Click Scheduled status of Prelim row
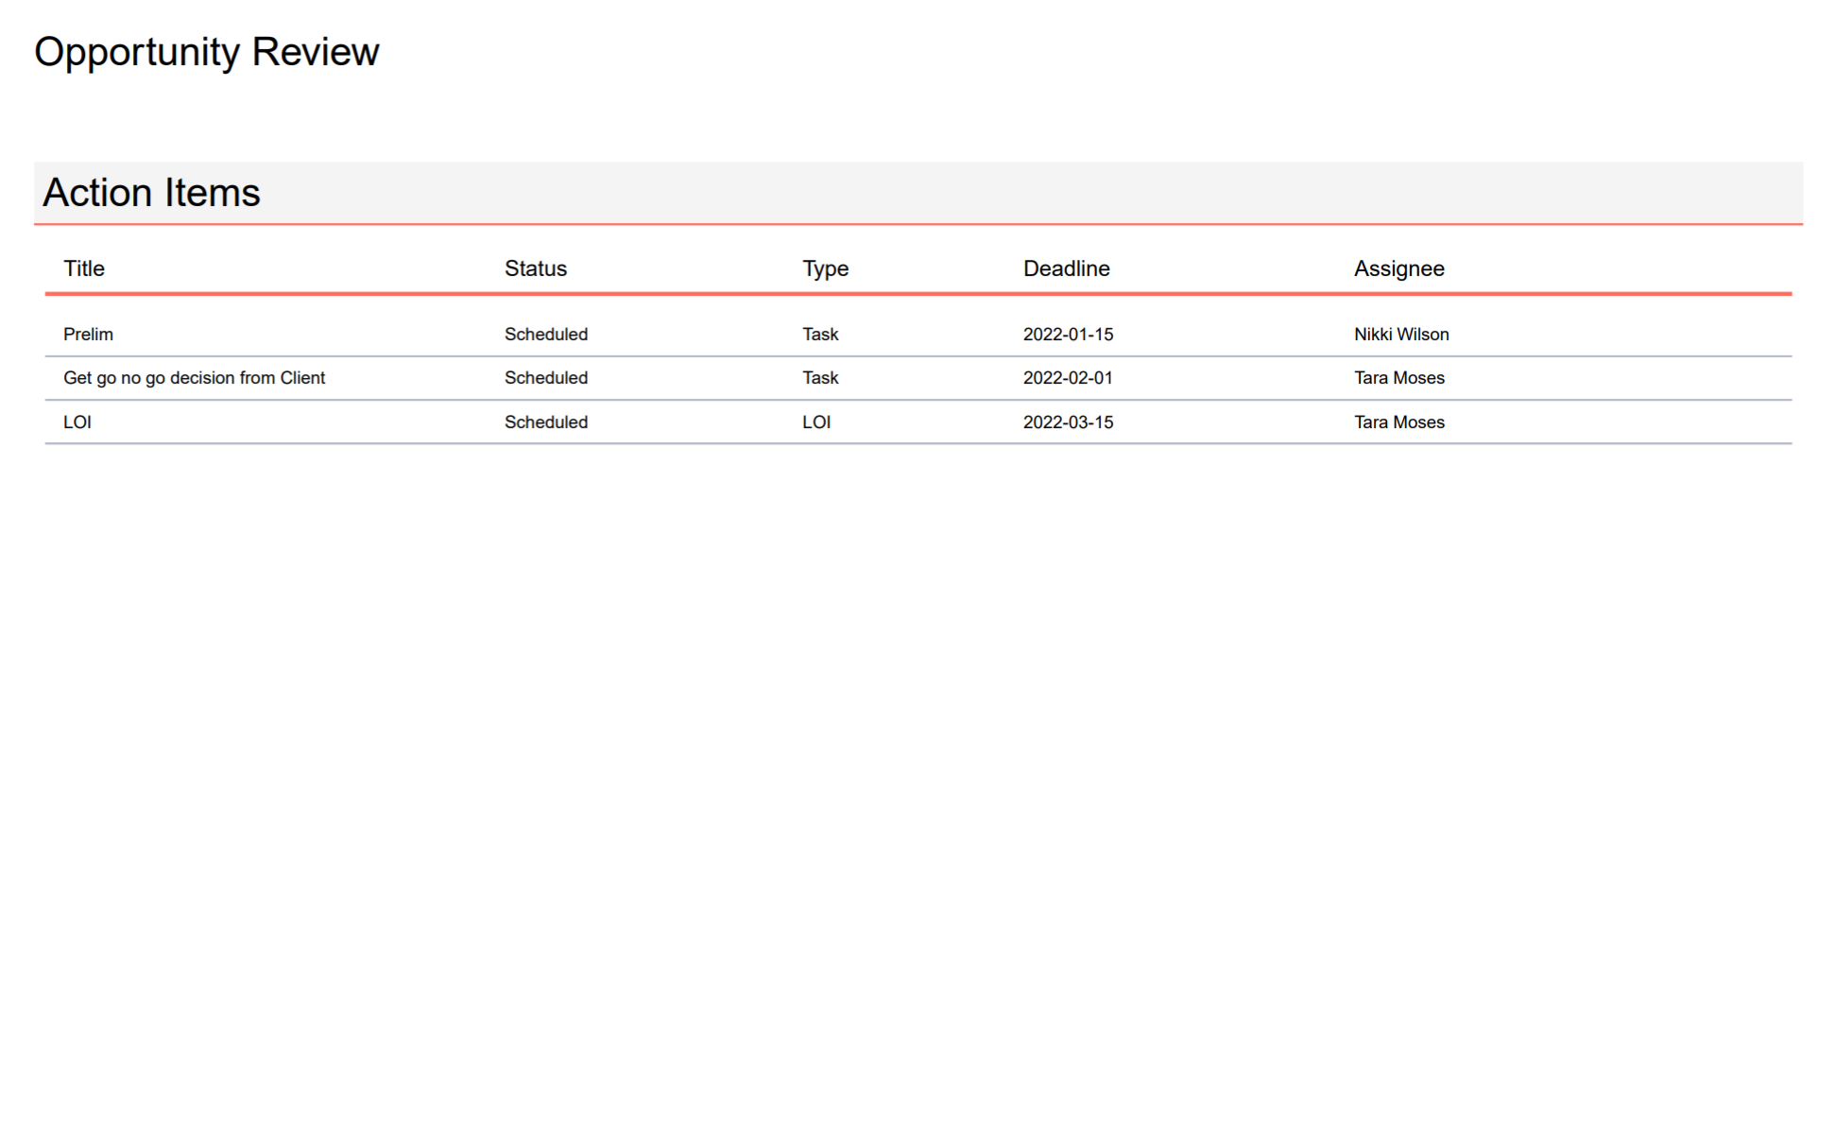The height and width of the screenshot is (1136, 1835). click(x=545, y=335)
